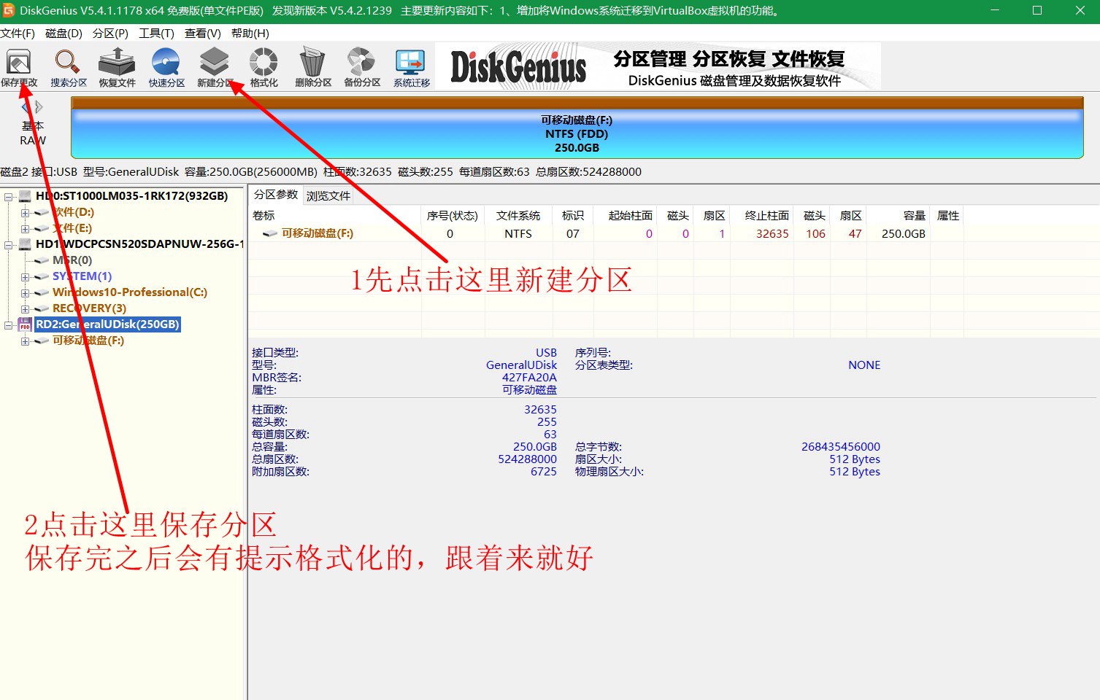
Task: Click the 标识 column header
Action: coord(573,216)
